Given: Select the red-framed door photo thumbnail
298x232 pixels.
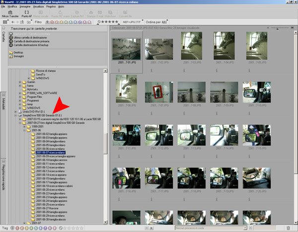Looking at the screenshot, I should coord(158,92).
